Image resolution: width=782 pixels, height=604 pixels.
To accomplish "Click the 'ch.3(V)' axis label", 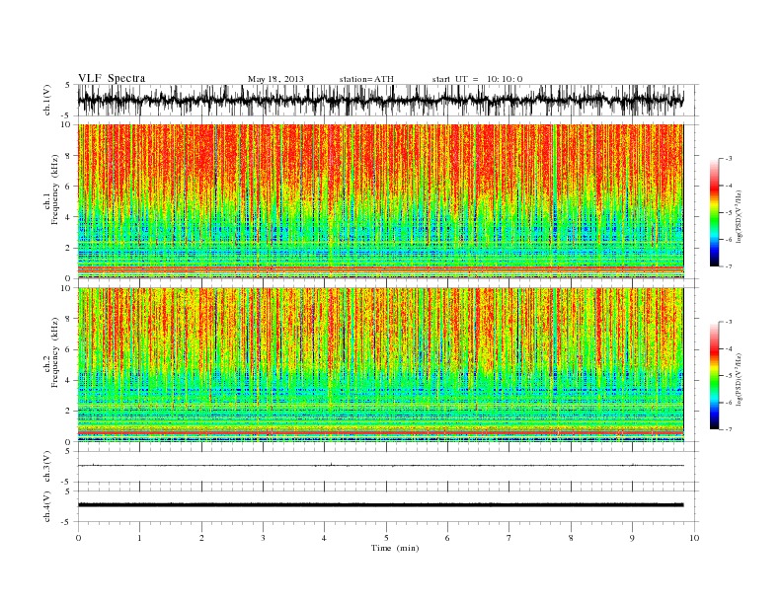I will click(47, 467).
